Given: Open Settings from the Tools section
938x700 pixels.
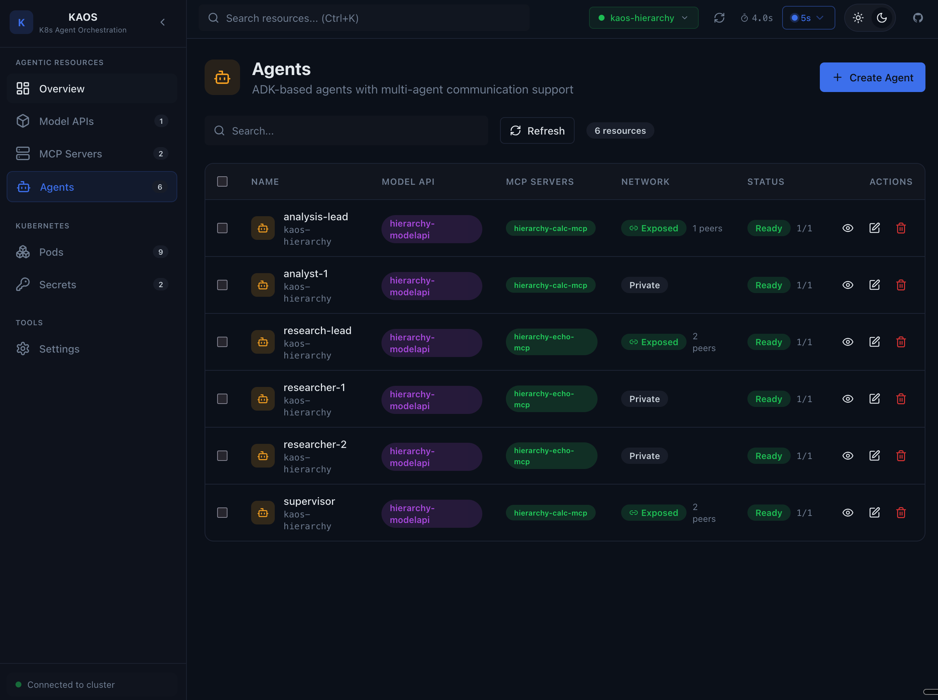Looking at the screenshot, I should point(59,348).
